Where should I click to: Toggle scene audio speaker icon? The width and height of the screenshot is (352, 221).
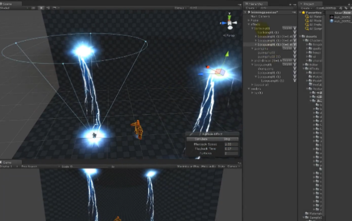pos(48,8)
